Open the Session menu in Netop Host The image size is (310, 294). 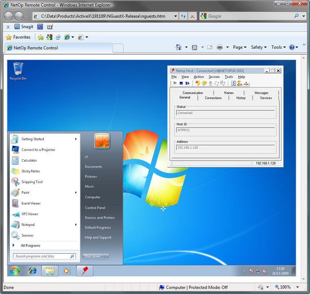click(x=214, y=77)
